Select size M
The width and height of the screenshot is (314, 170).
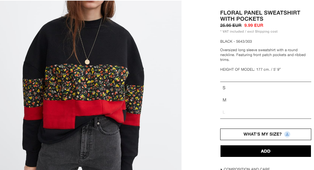click(x=266, y=100)
